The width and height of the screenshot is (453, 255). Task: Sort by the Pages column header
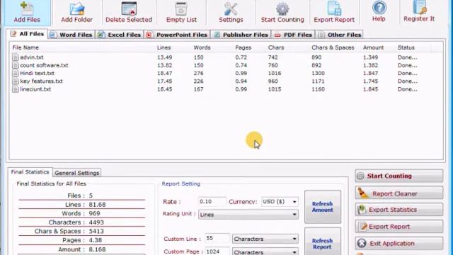coord(243,47)
